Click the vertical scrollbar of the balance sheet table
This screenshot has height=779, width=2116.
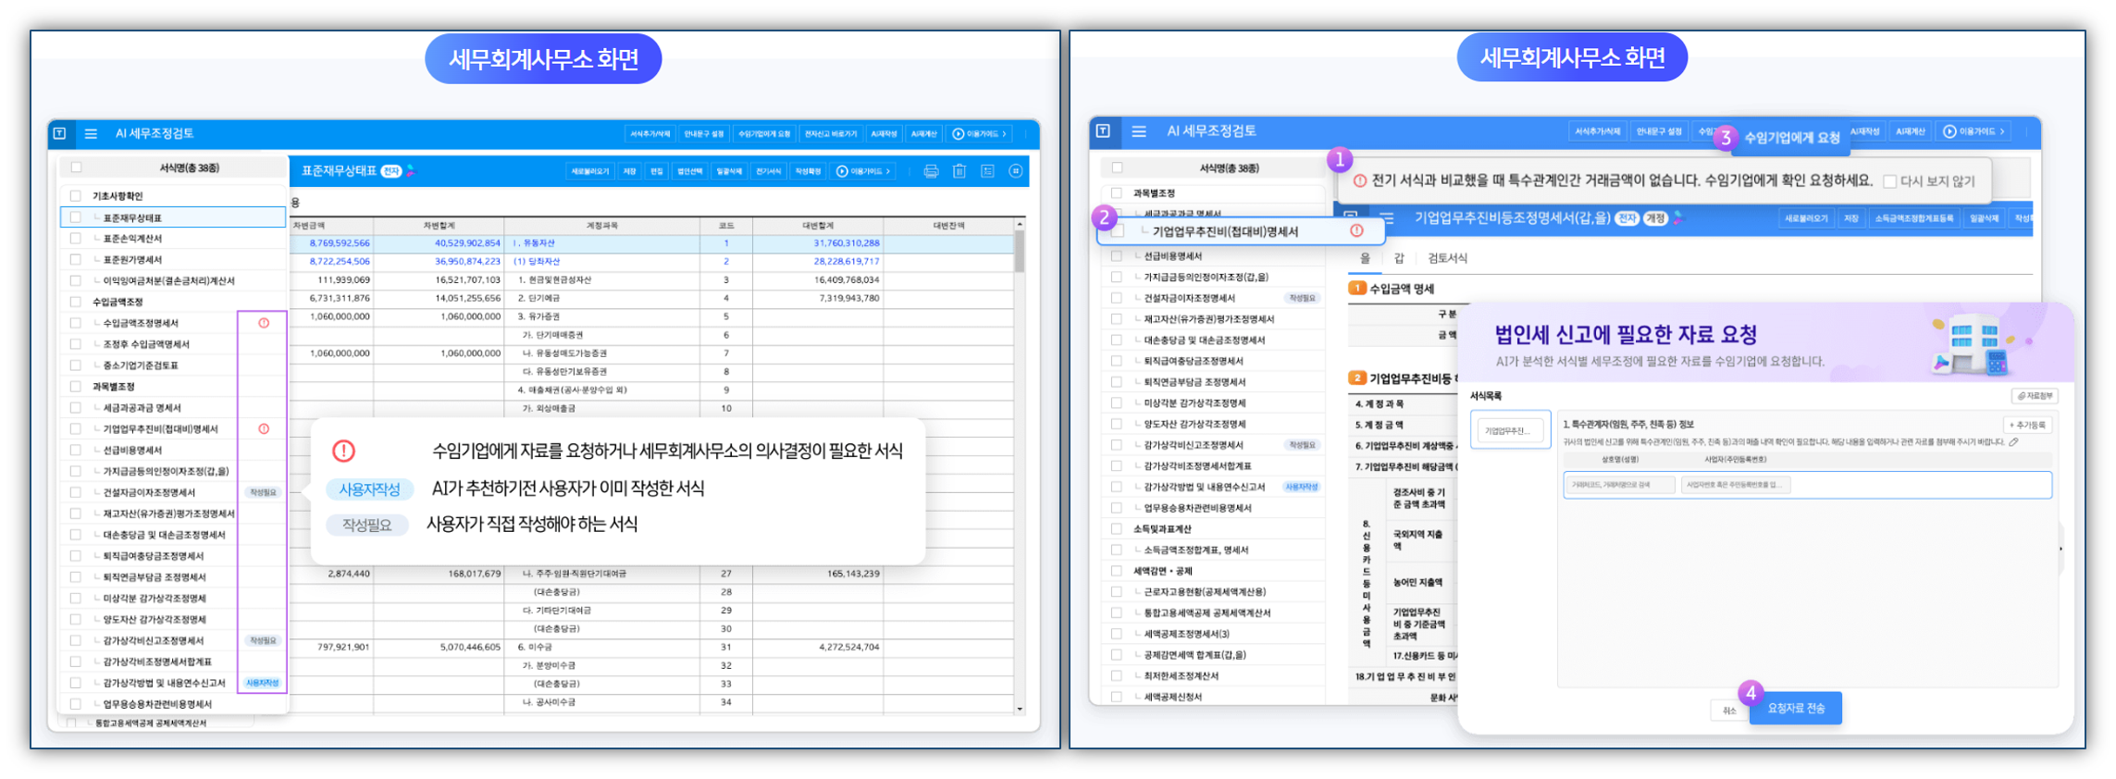tap(1020, 253)
